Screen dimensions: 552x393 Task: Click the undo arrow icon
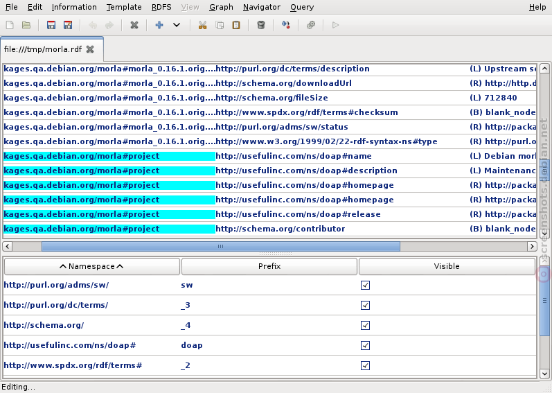pyautogui.click(x=93, y=25)
